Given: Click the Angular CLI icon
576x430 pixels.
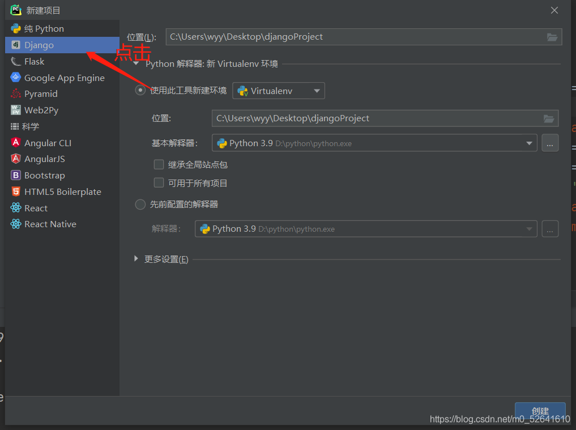Looking at the screenshot, I should click(16, 142).
